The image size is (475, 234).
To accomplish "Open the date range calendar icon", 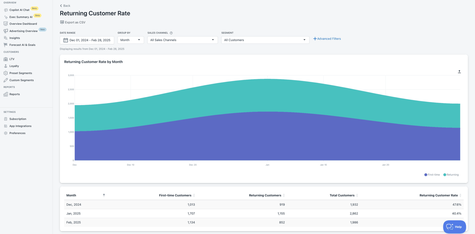I will pyautogui.click(x=66, y=40).
